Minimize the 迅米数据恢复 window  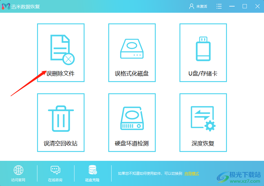(232, 7)
